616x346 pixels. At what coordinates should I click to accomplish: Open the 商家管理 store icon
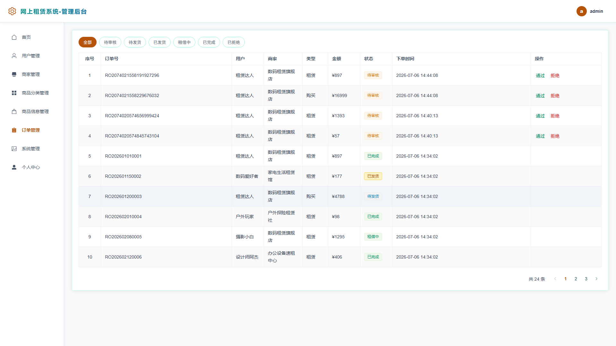pyautogui.click(x=14, y=74)
